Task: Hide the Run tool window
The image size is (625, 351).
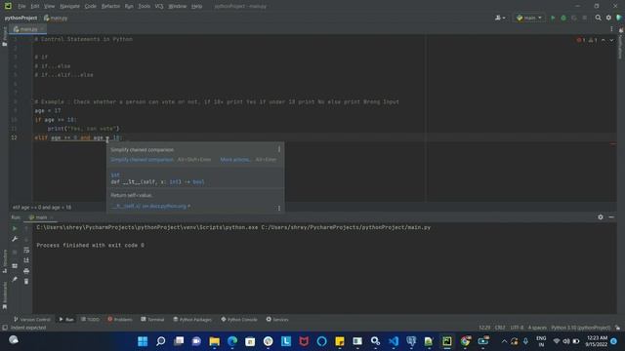Action: click(611, 217)
